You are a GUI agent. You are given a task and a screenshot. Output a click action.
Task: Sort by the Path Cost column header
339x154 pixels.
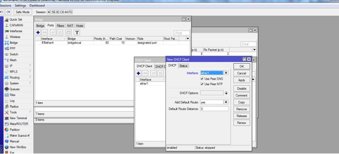(x=117, y=39)
